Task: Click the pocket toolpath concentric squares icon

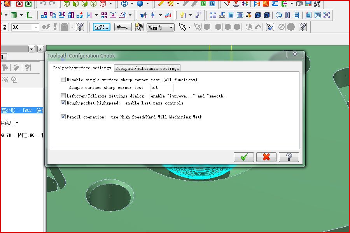Action: pyautogui.click(x=231, y=15)
